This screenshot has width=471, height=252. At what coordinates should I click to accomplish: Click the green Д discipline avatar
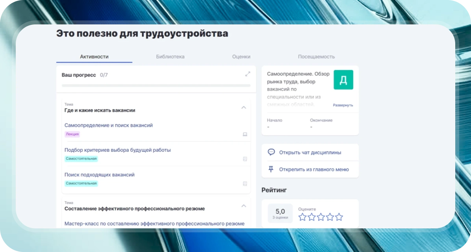343,80
